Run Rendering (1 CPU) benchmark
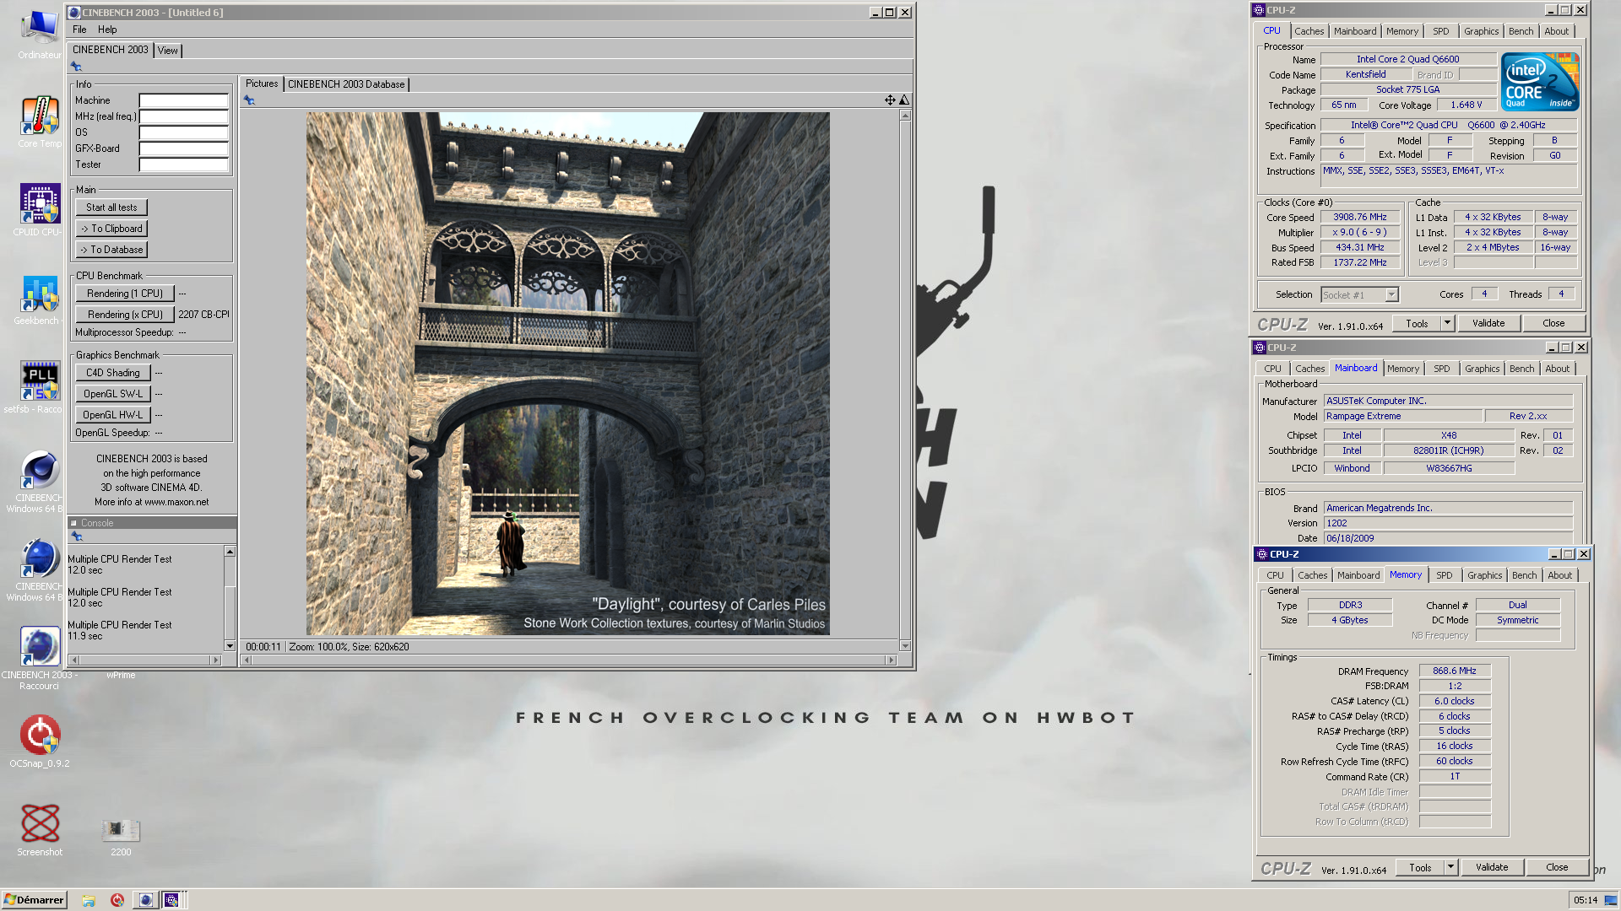 point(125,294)
